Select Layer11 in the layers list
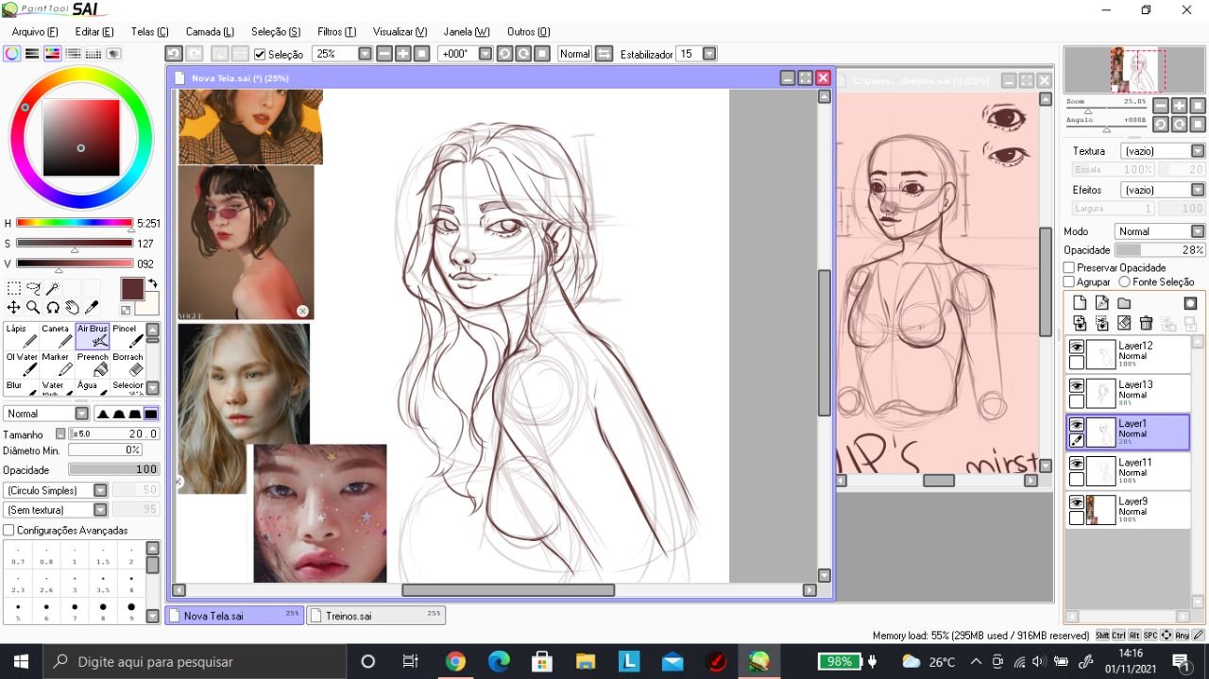This screenshot has width=1209, height=679. [x=1128, y=472]
